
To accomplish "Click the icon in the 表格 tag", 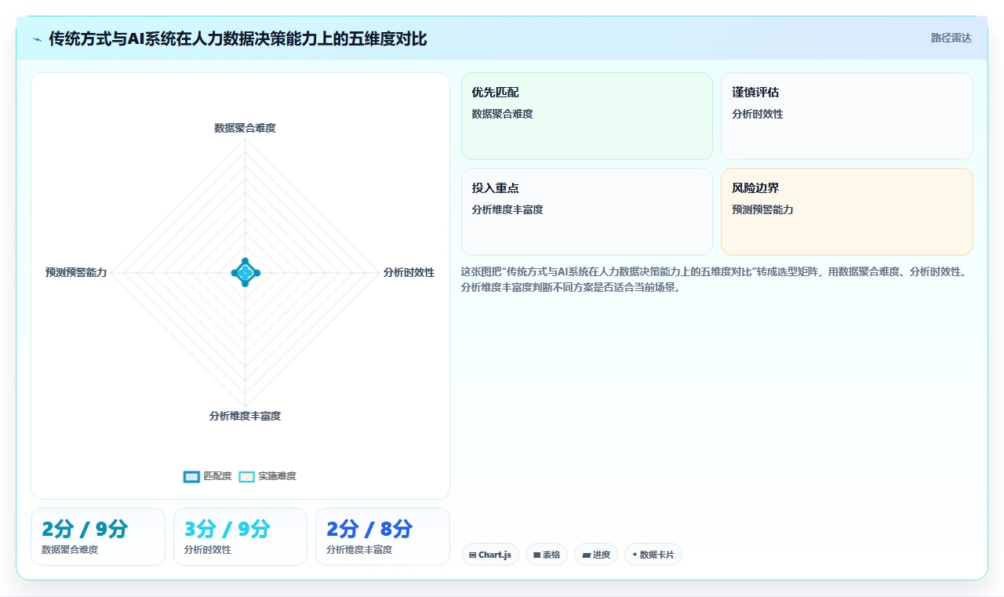I will 537,555.
